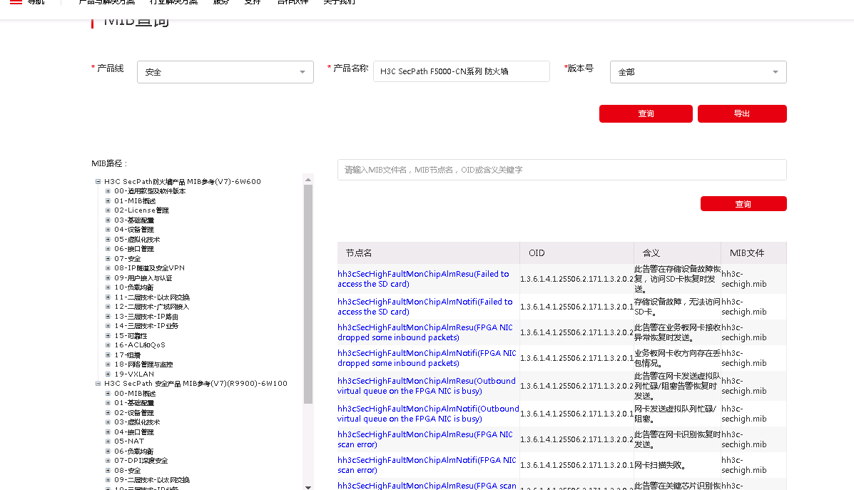This screenshot has height=490, width=854.
Task: Open hh3cSecHighFaultMonChipAlmResu(FPGA NIC dropped some inbound packets) link
Action: (425, 332)
